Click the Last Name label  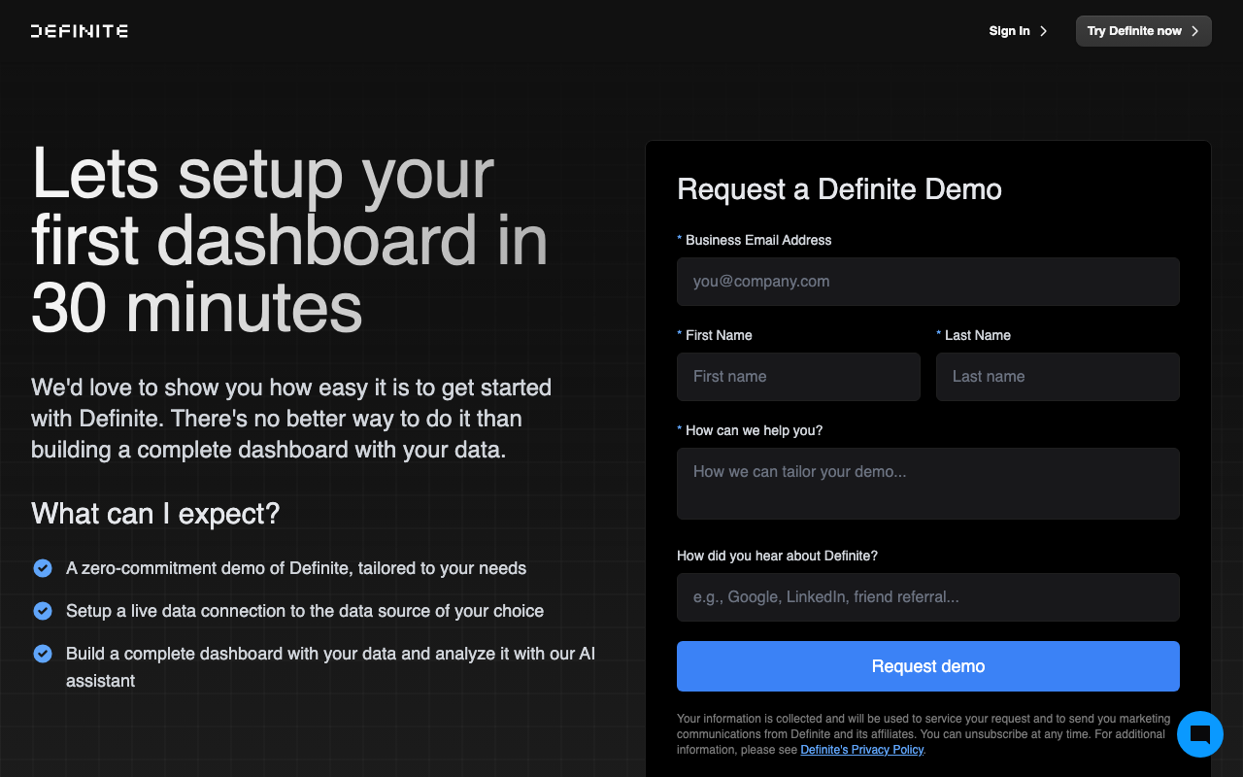974,335
